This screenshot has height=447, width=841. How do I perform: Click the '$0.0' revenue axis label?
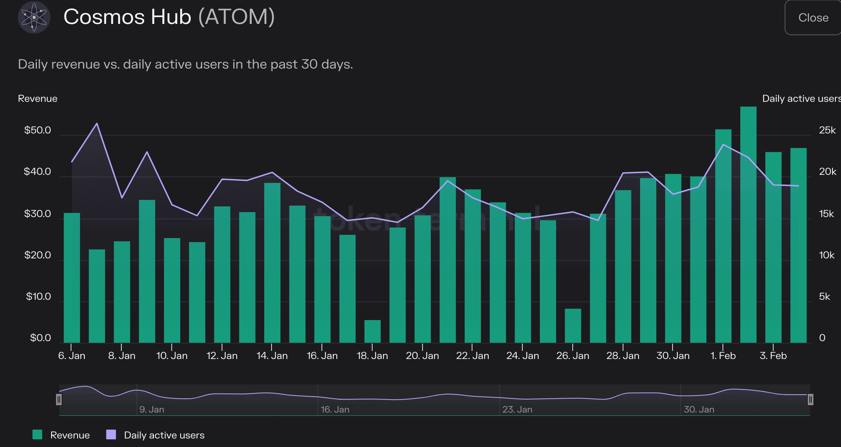tap(41, 338)
